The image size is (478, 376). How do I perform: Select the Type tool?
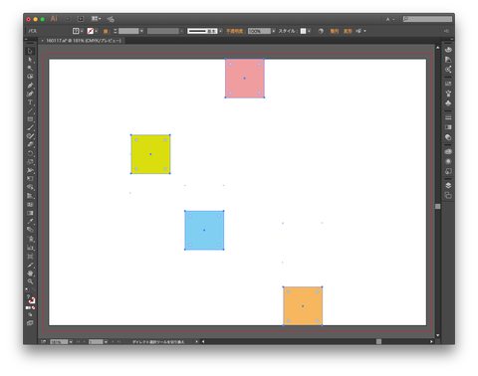click(x=30, y=102)
